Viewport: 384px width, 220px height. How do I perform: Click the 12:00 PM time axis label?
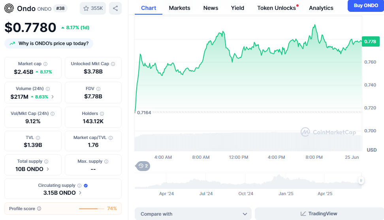pos(239,157)
